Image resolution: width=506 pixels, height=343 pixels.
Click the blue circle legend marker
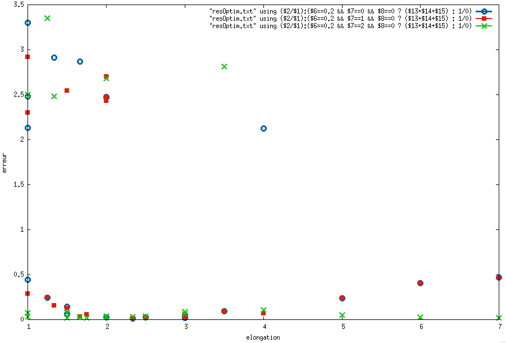click(484, 11)
